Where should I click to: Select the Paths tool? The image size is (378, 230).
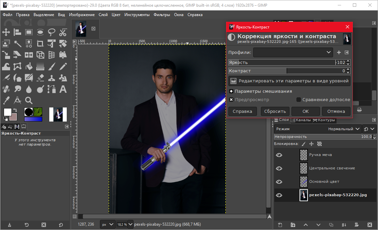click(51, 89)
